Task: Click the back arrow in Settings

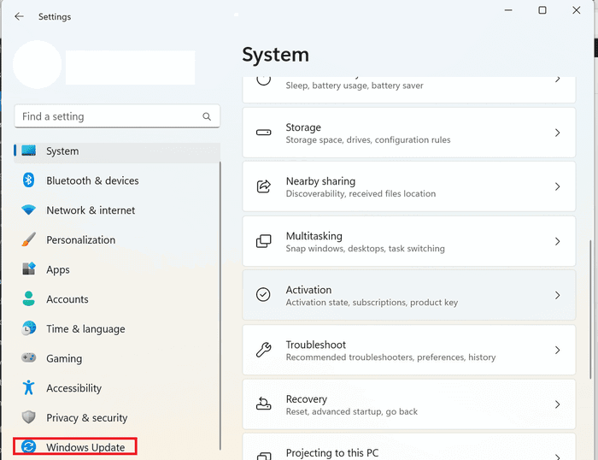Action: point(19,16)
